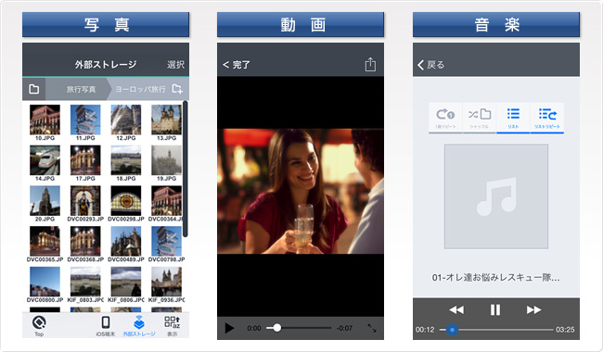Toggle list repeat mode

coord(546,119)
